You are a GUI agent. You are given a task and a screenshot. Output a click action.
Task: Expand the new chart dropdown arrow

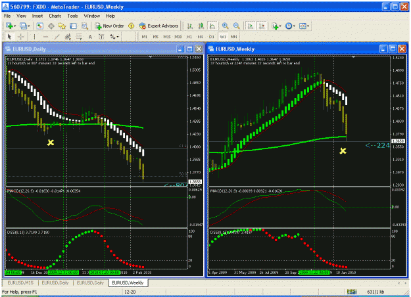[x=14, y=26]
